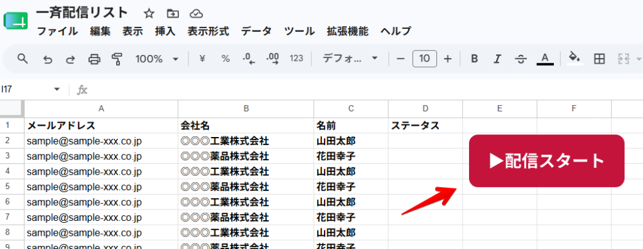Screen dimensions: 643x249
Task: Open the text color picker
Action: [545, 59]
